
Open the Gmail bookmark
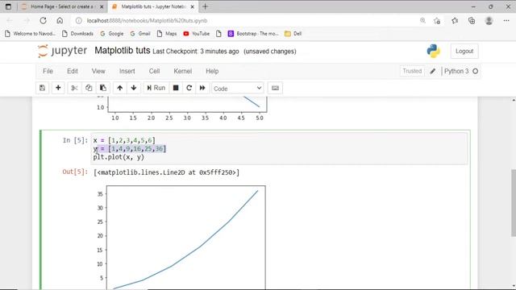tap(140, 34)
